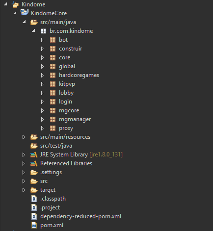Click the br.com.kindome package icon
This screenshot has width=213, height=231.
[43, 31]
